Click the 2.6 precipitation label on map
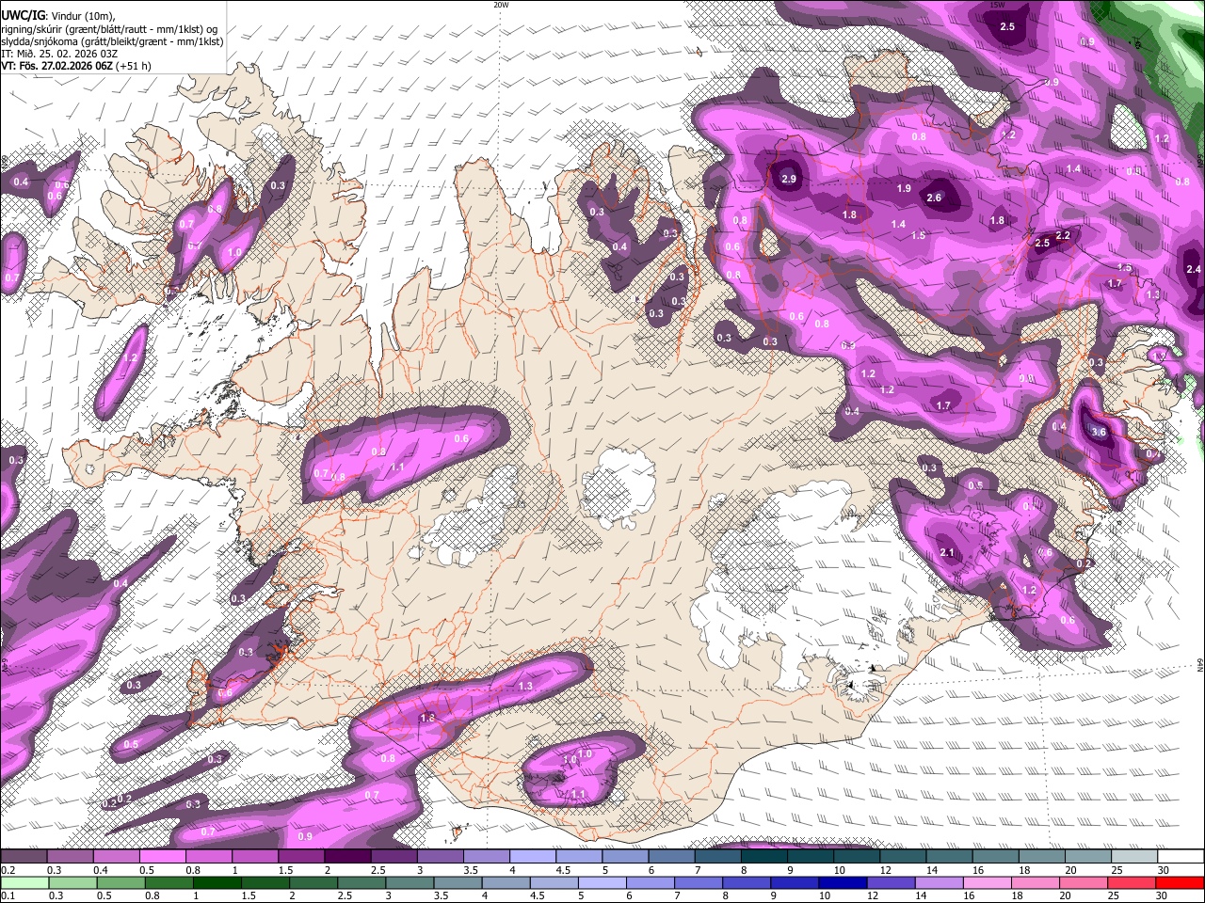 (x=934, y=198)
